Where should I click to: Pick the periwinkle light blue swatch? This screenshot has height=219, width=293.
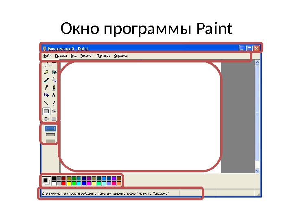click(x=109, y=183)
